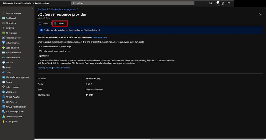This screenshot has height=140, width=266.
Task: Close the SQL Server resource provider blade
Action: 260,14
